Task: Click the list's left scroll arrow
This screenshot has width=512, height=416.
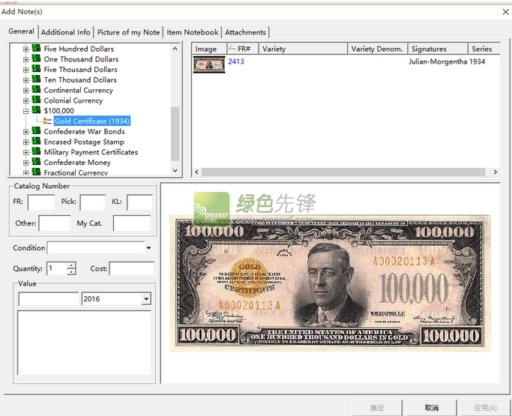Action: 196,172
